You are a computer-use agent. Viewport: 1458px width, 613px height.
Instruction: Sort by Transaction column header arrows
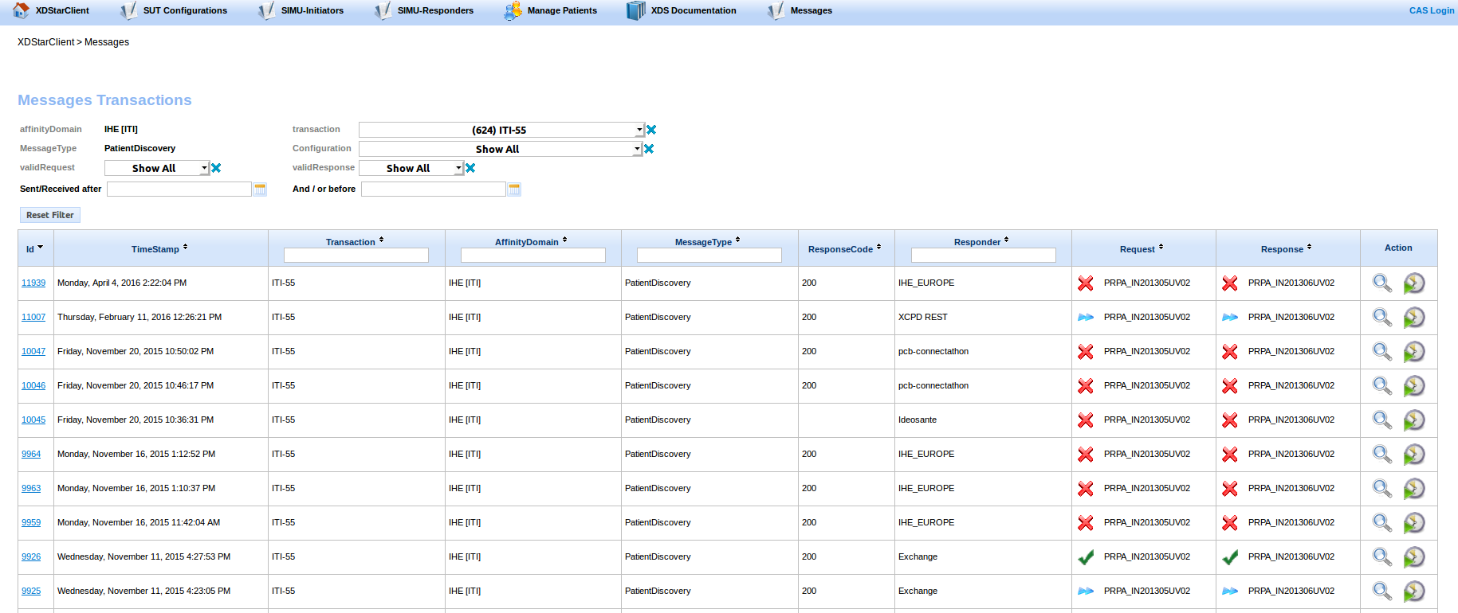point(382,240)
